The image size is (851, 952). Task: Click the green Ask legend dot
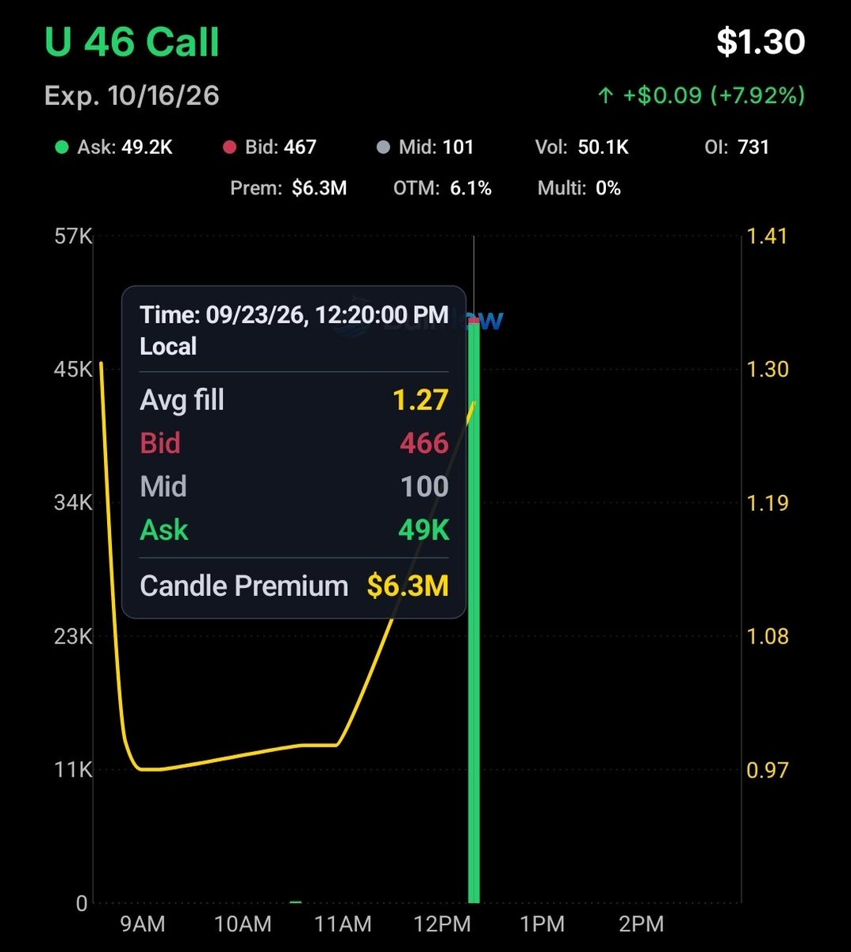[x=61, y=148]
